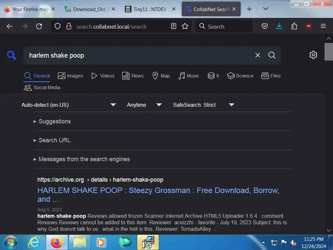Click the scrollbar down arrow
333x250 pixels.
(328, 230)
